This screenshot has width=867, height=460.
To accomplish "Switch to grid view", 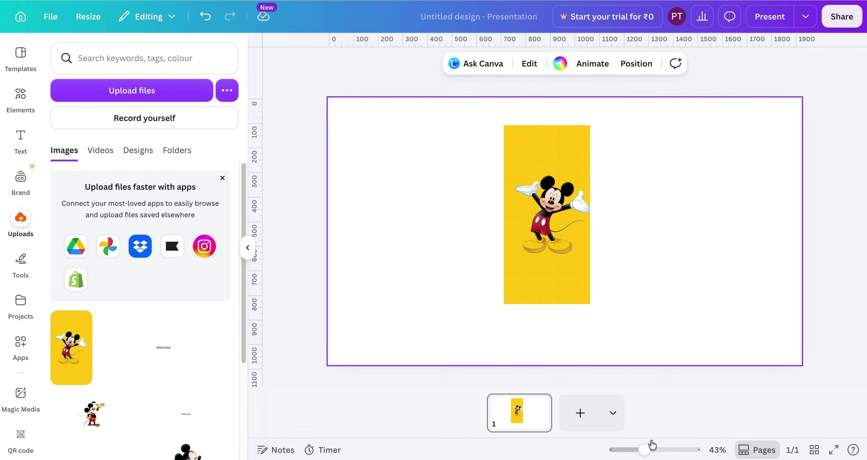I will click(814, 450).
